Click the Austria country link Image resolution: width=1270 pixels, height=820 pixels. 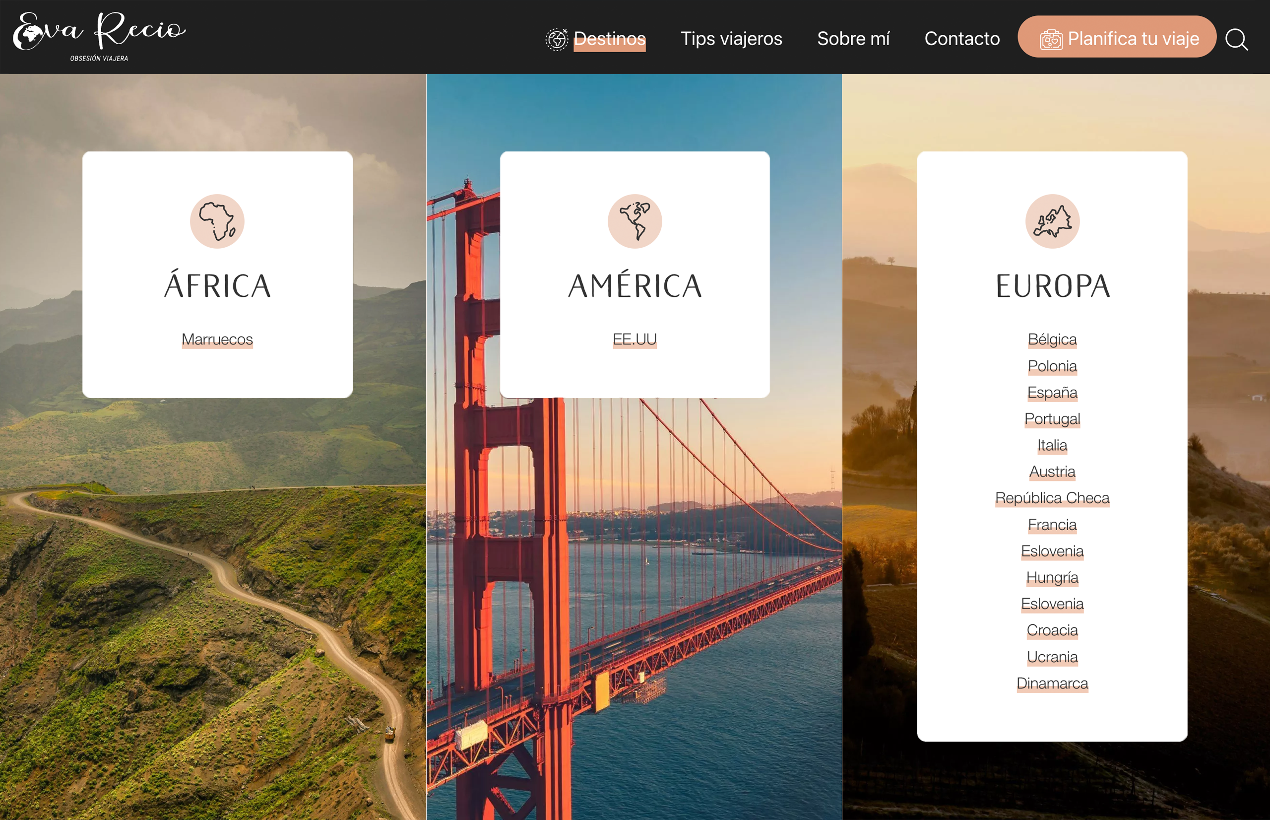pyautogui.click(x=1052, y=472)
